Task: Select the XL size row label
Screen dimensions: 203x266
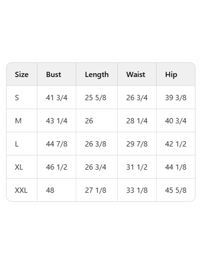Action: click(x=19, y=167)
